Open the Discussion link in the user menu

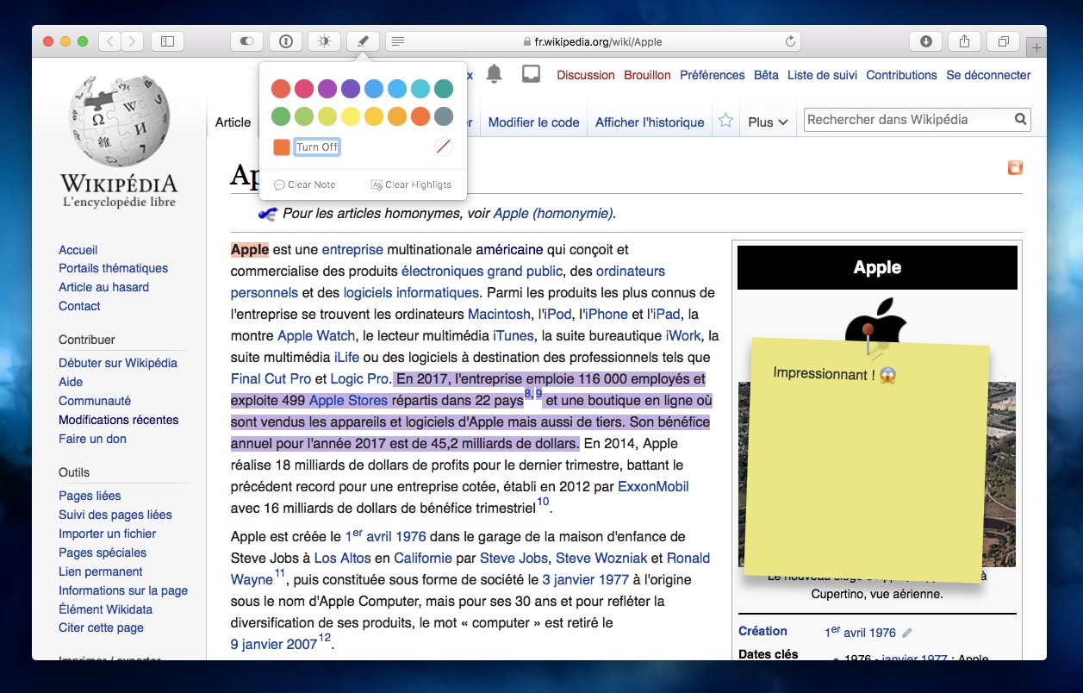point(586,75)
